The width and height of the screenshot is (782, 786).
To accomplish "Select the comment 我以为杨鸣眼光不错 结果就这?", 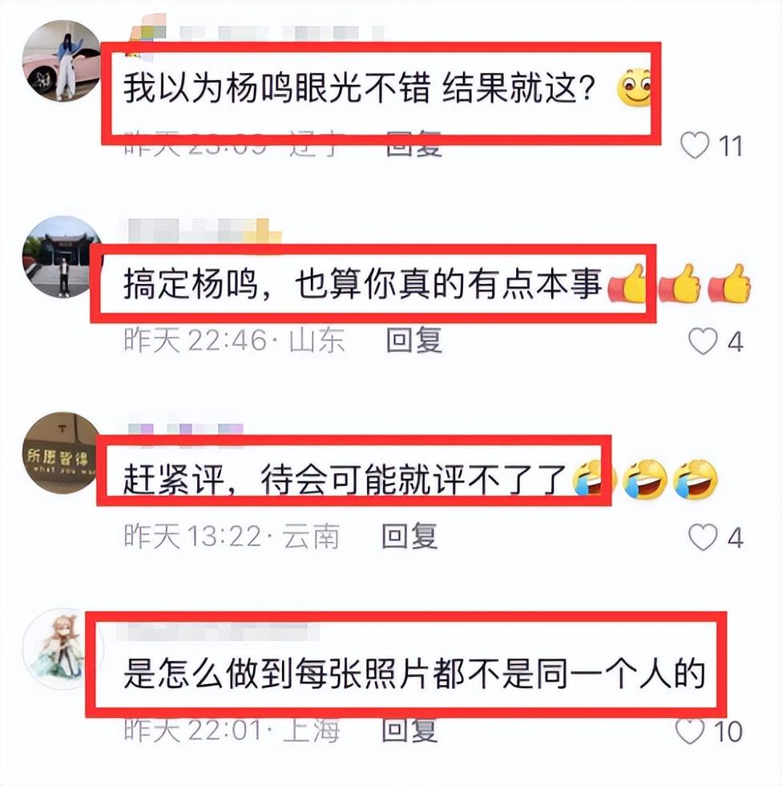I will (x=359, y=88).
